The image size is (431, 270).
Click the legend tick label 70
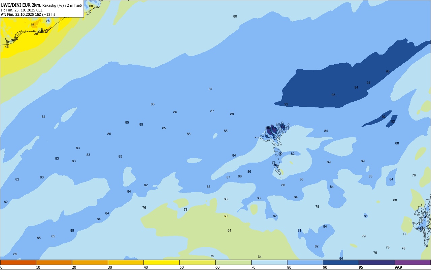point(253,267)
